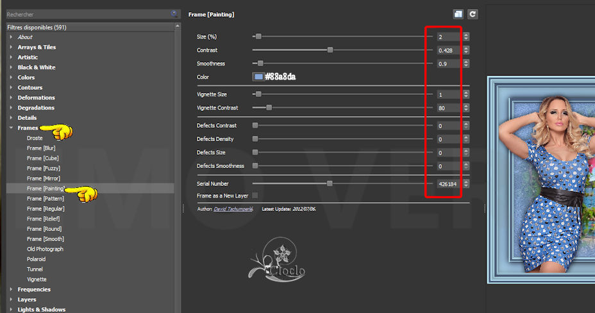Choose the Old Photograph filter
The height and width of the screenshot is (313, 595).
click(x=45, y=249)
